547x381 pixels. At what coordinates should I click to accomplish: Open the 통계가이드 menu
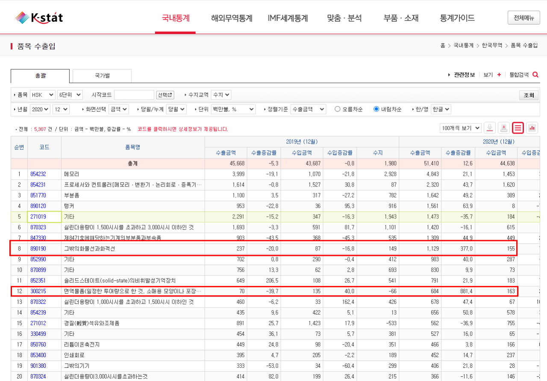click(x=457, y=18)
